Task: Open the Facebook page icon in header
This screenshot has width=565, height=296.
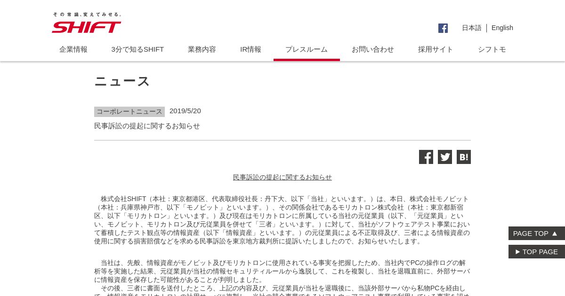Action: (443, 28)
